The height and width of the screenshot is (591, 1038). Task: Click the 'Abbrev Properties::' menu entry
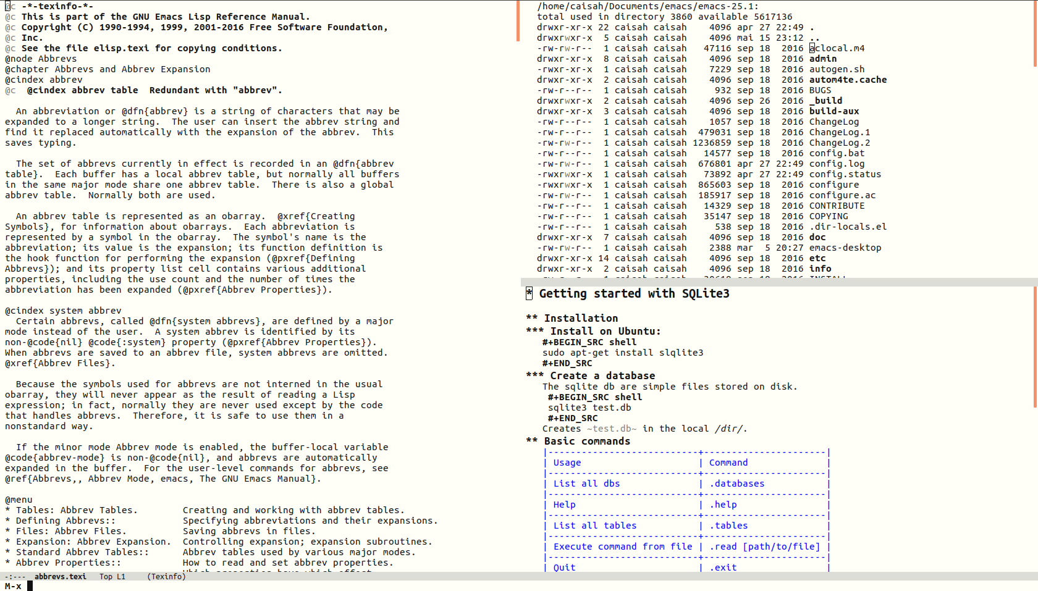click(x=63, y=563)
